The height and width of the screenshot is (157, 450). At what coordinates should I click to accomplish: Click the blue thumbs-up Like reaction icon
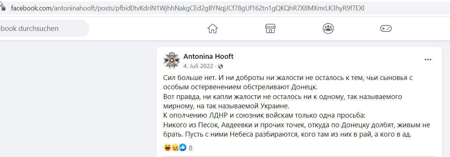[x=182, y=148]
